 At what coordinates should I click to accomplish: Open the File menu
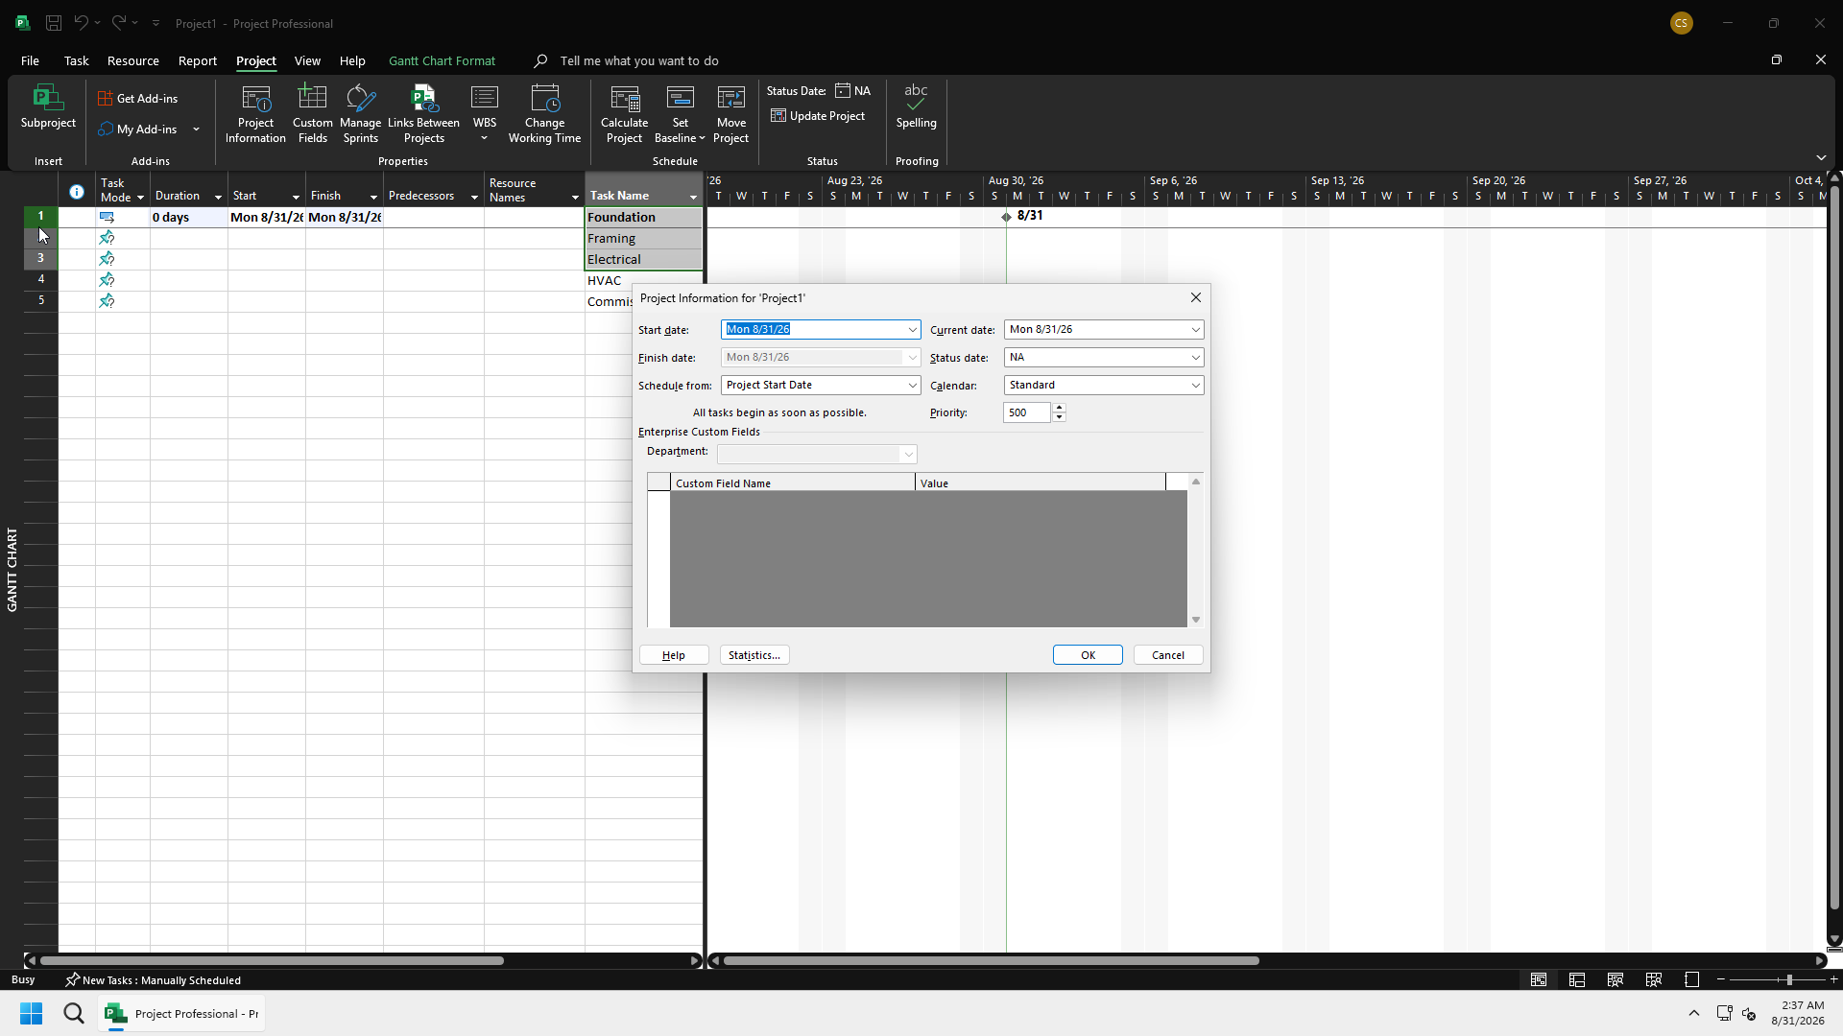(x=30, y=60)
